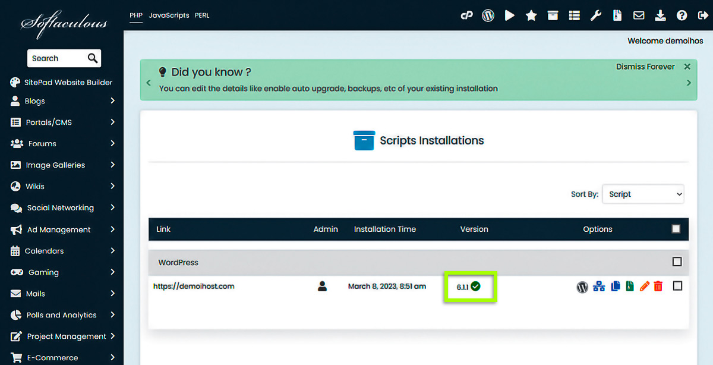The height and width of the screenshot is (365, 713).
Task: Open the https://demoihost.com link
Action: [194, 286]
